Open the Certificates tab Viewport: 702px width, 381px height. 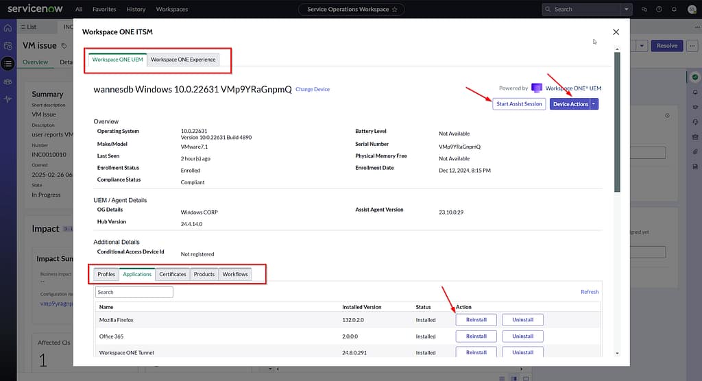click(x=172, y=275)
